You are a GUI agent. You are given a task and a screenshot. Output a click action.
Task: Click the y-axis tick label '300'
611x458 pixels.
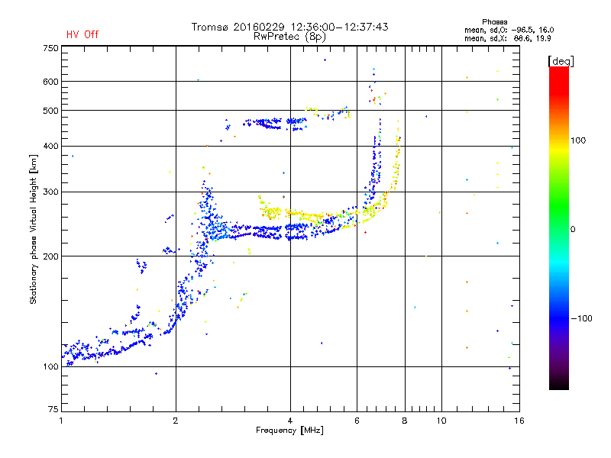(50, 192)
